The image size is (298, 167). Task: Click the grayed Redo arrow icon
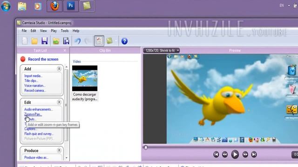click(x=87, y=41)
